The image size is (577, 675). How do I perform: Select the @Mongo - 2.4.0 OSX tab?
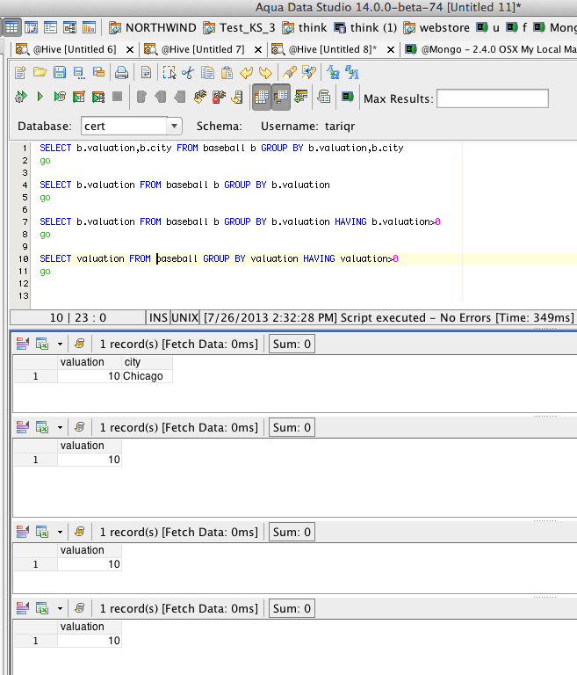pos(491,49)
